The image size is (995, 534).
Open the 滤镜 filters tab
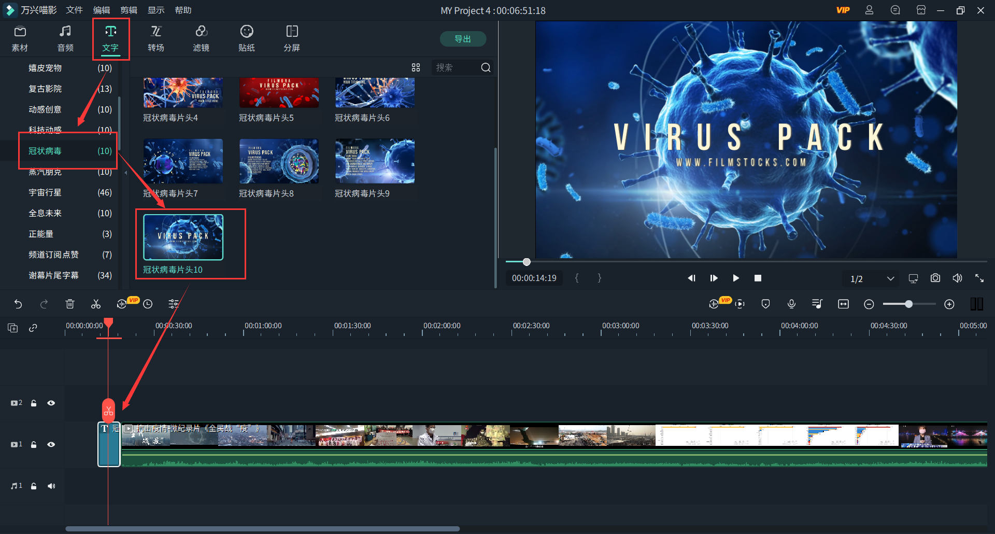pos(201,39)
